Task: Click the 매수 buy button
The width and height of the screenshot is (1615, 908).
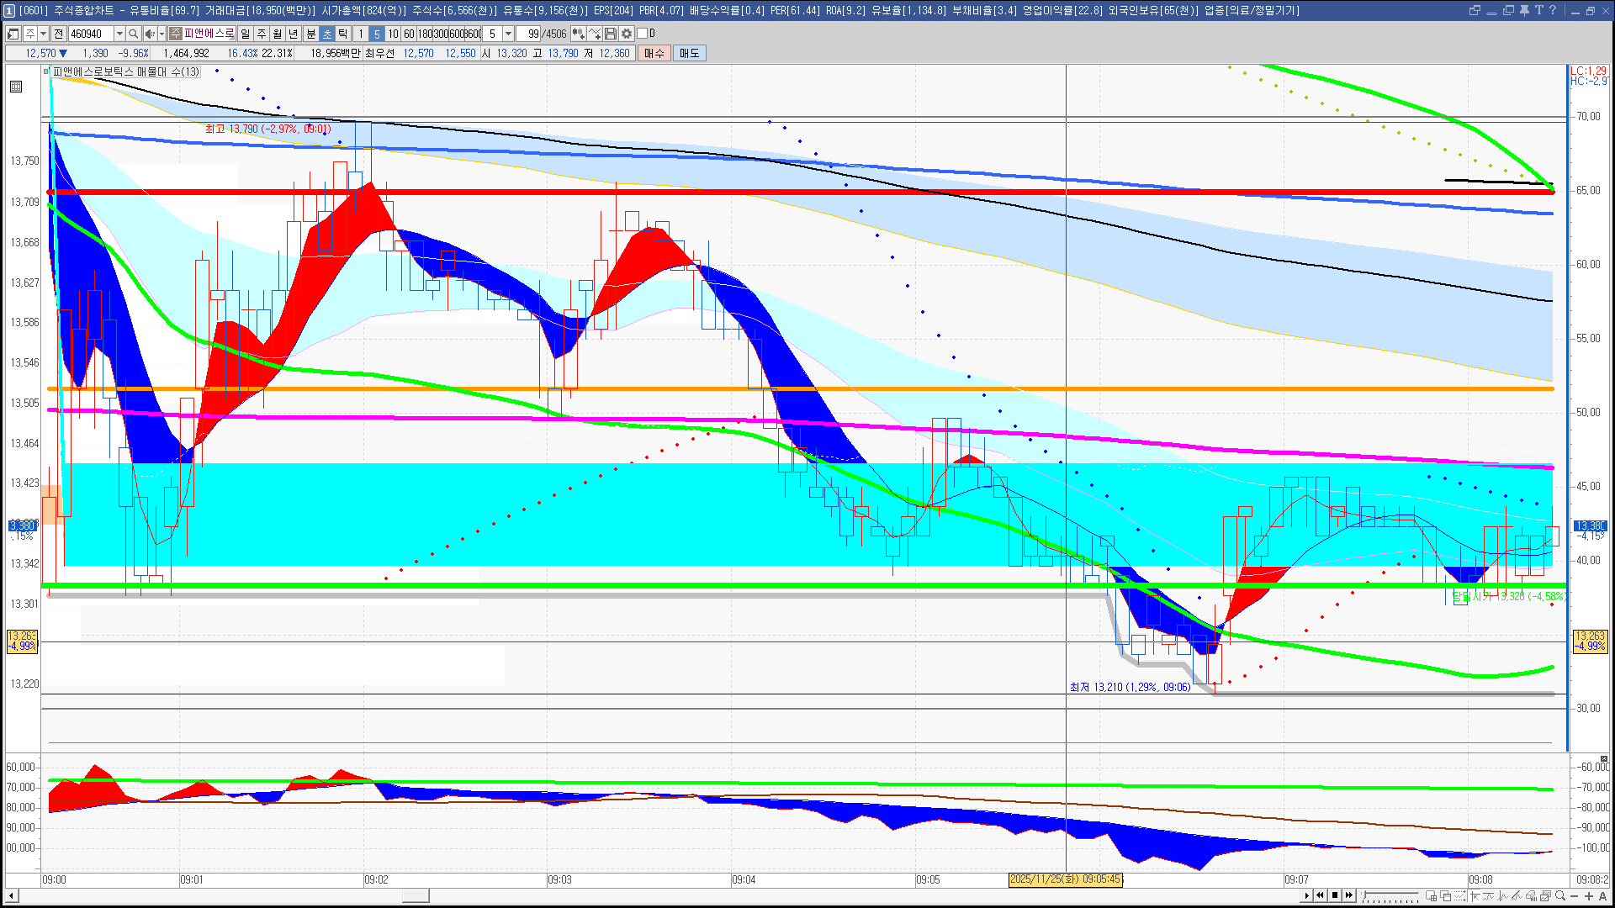Action: (654, 53)
